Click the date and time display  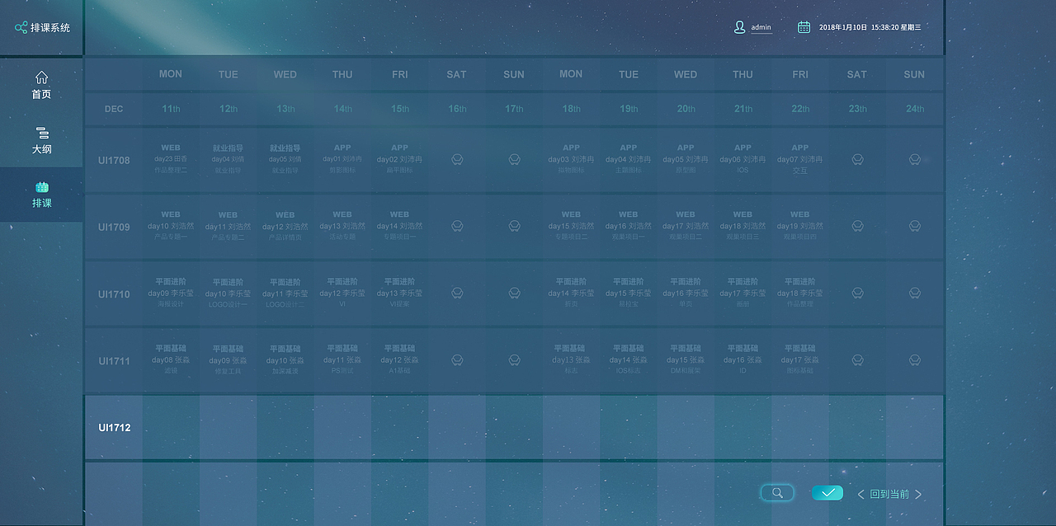point(870,27)
